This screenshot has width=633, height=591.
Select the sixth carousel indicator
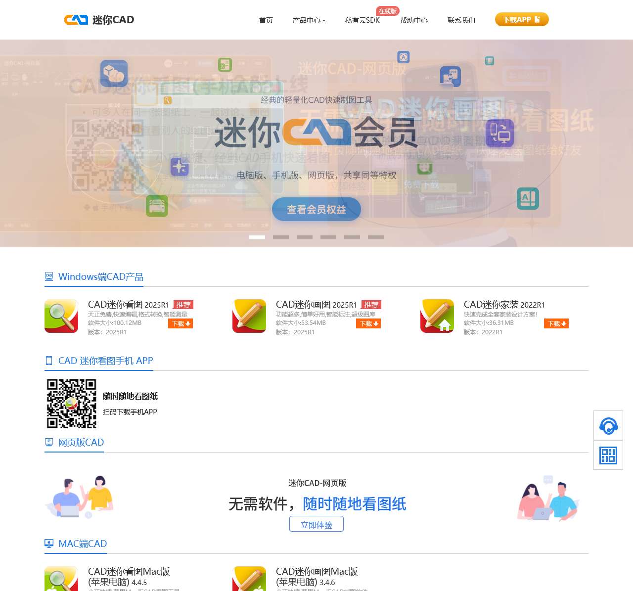click(x=376, y=237)
